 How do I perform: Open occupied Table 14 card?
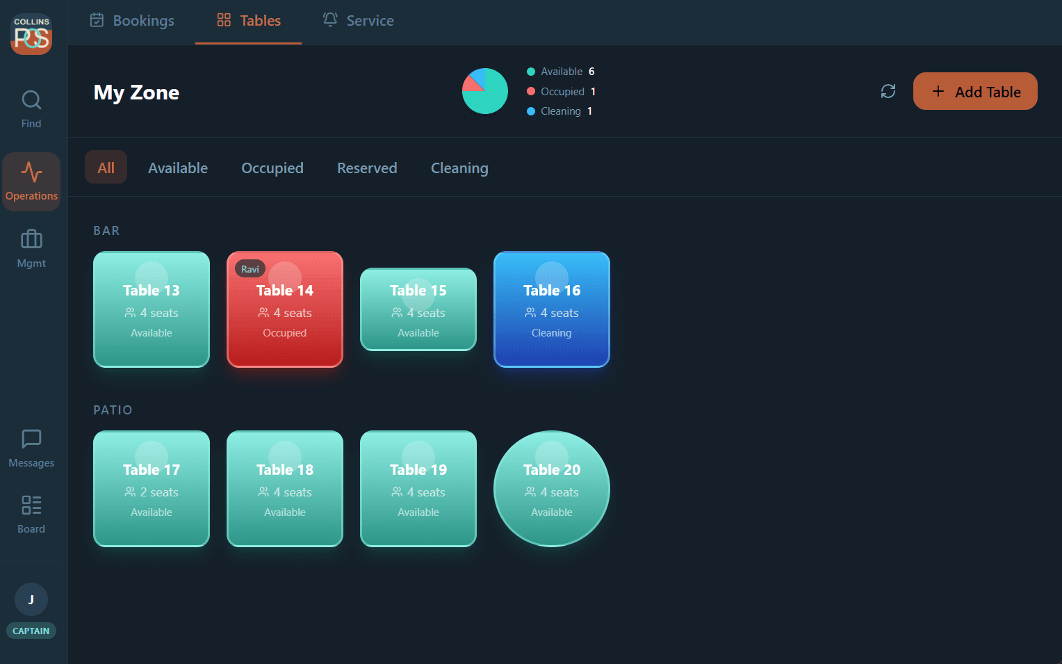(x=285, y=309)
